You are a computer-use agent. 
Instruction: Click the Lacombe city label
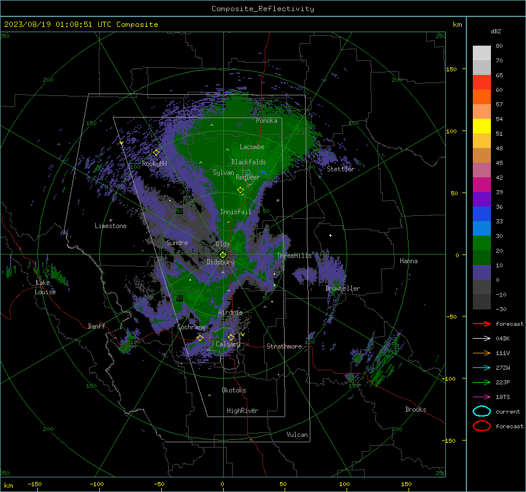252,147
